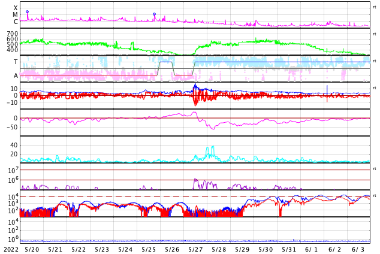380x254 pixels.
Task: Click the 6/3 date label
Action: pos(358,250)
